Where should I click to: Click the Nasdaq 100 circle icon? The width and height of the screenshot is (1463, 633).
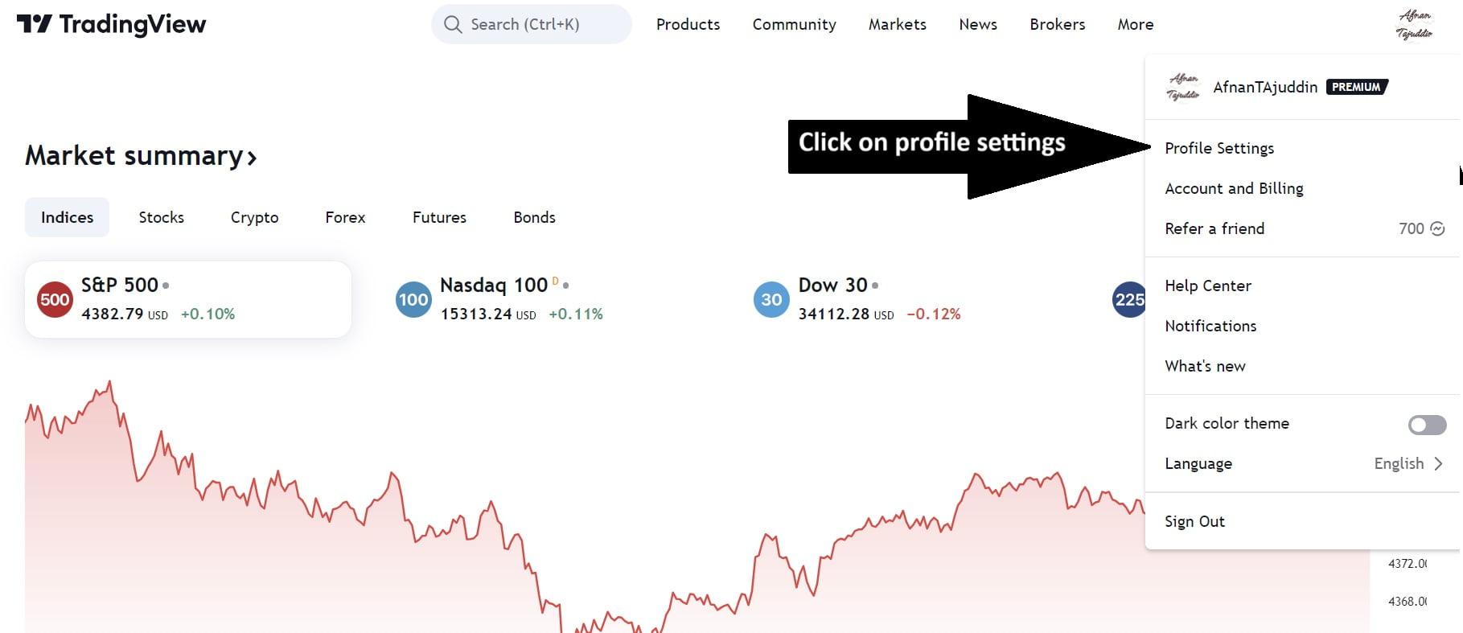[x=413, y=299]
